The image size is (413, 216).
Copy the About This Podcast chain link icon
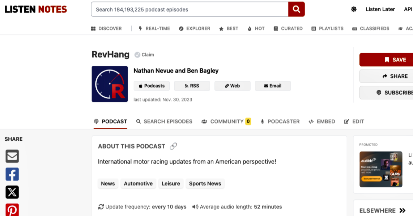coord(173,146)
